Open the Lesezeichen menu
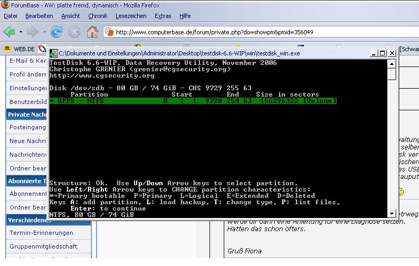Image resolution: width=419 pixels, height=266 pixels. pyautogui.click(x=131, y=16)
